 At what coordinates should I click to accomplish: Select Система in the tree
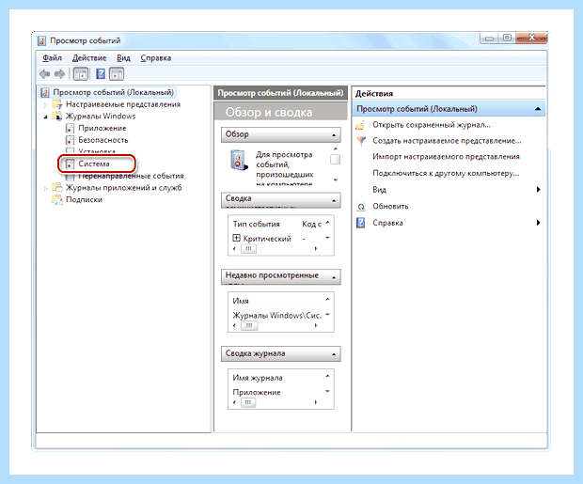tap(94, 164)
